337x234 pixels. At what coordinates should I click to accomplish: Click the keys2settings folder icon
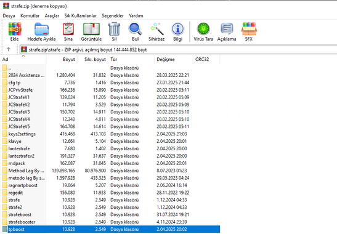[x=5, y=134]
